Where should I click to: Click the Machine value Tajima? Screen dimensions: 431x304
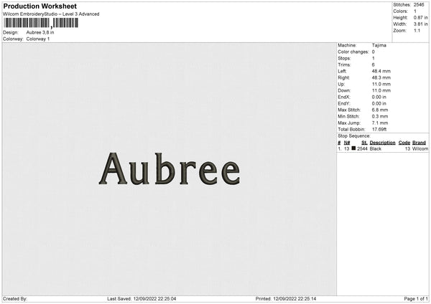coord(379,45)
